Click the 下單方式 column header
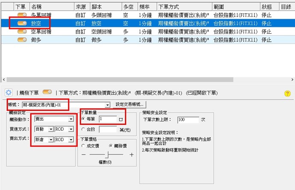The height and width of the screenshot is (190, 295). pyautogui.click(x=183, y=7)
